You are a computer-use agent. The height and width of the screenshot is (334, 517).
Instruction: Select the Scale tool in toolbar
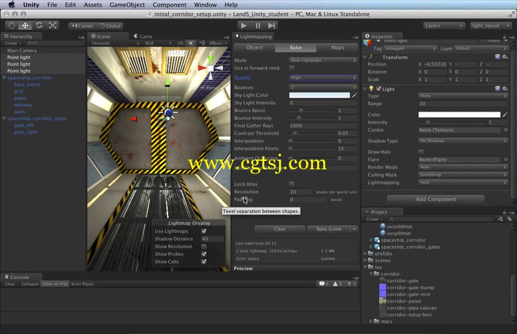coord(52,25)
